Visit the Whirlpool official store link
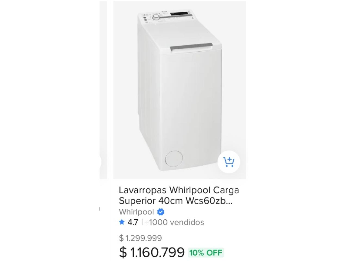The image size is (348, 261). click(136, 212)
